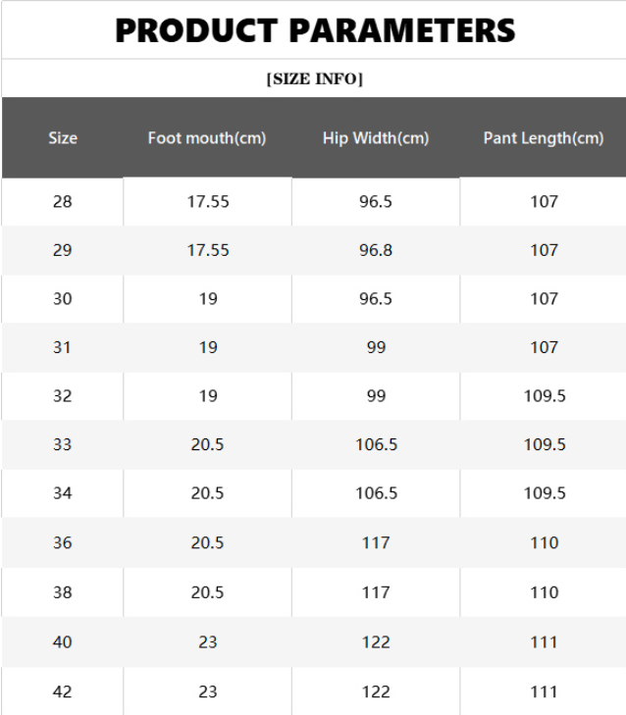Select the Hip Width(cm) column header

pyautogui.click(x=376, y=138)
